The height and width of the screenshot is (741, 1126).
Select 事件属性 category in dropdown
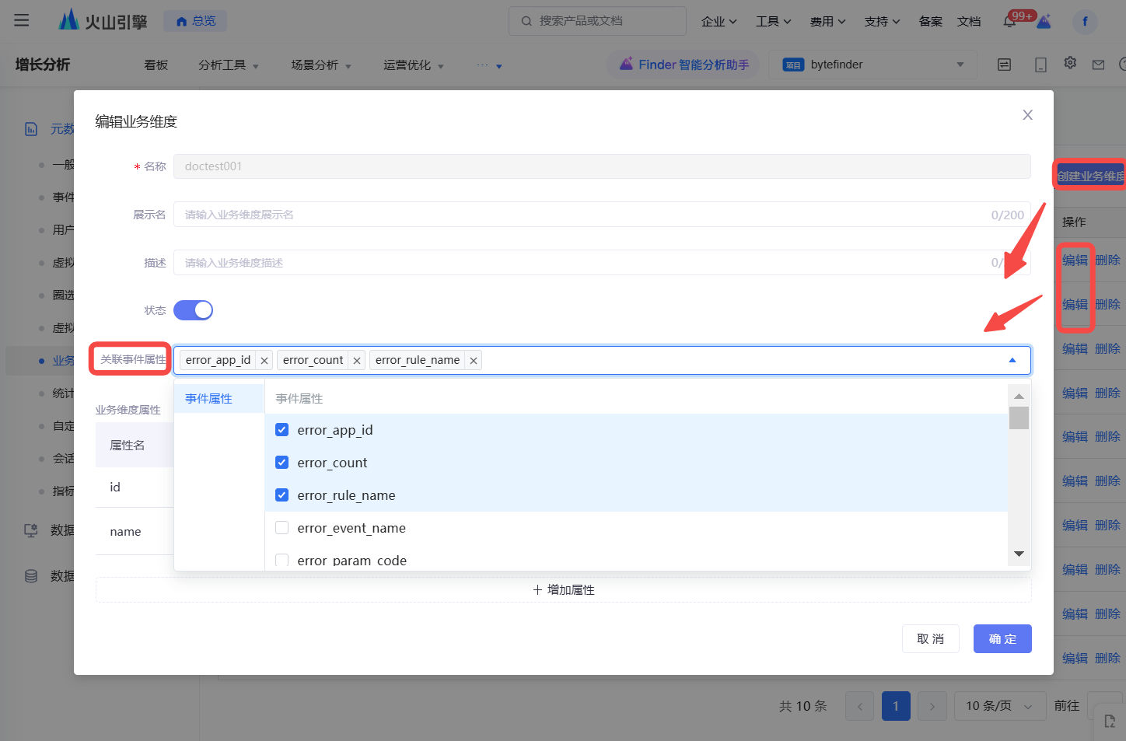coord(219,399)
